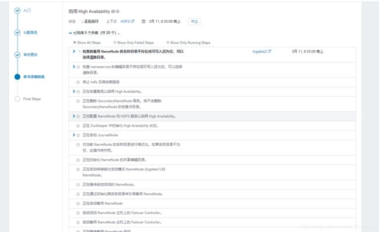Image resolution: width=379 pixels, height=232 pixels.
Task: Expand the 正在启动 JournalNode row
Action: [74, 135]
